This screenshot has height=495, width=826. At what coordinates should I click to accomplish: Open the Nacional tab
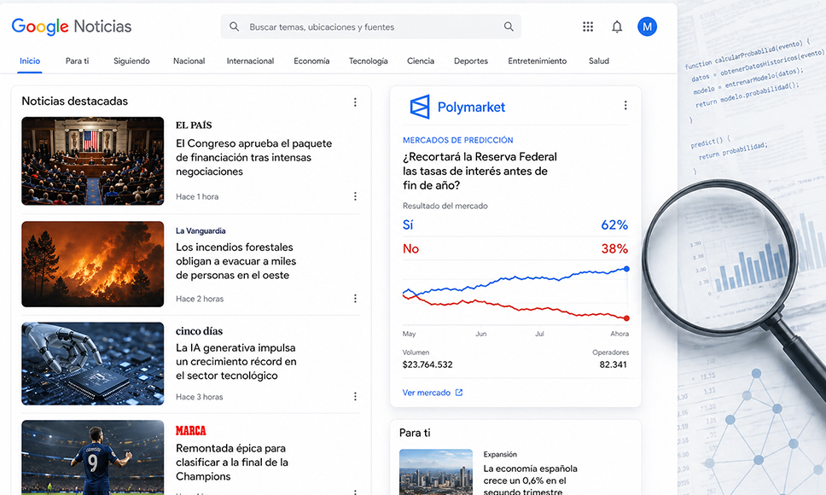(189, 61)
